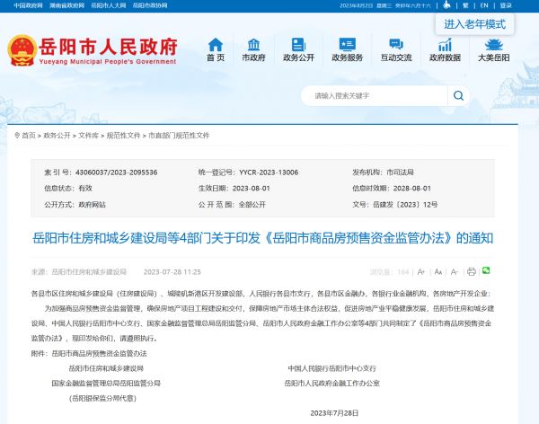Viewport: 539px width, 424px height.
Task: Click expiry date 2028-08-01
Action: tap(411, 189)
